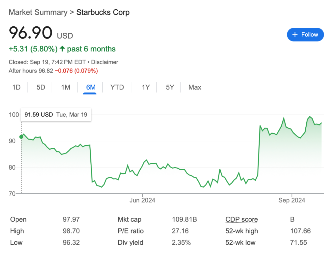Select the 5D time range tab
The height and width of the screenshot is (261, 334).
(41, 87)
